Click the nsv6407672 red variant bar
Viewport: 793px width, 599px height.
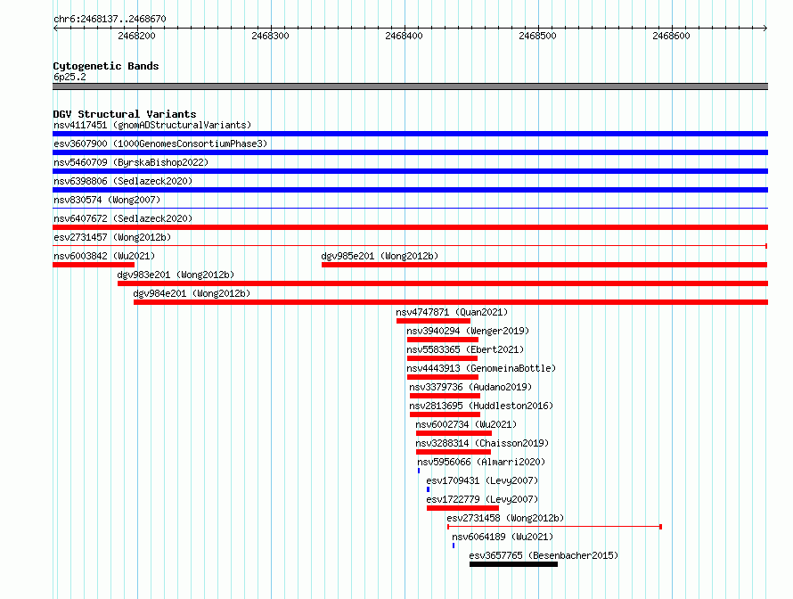(410, 227)
